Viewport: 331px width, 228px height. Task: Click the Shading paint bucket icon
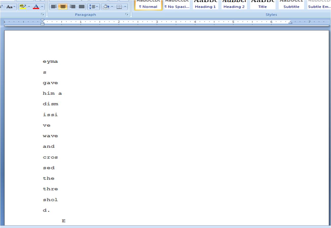click(x=106, y=7)
